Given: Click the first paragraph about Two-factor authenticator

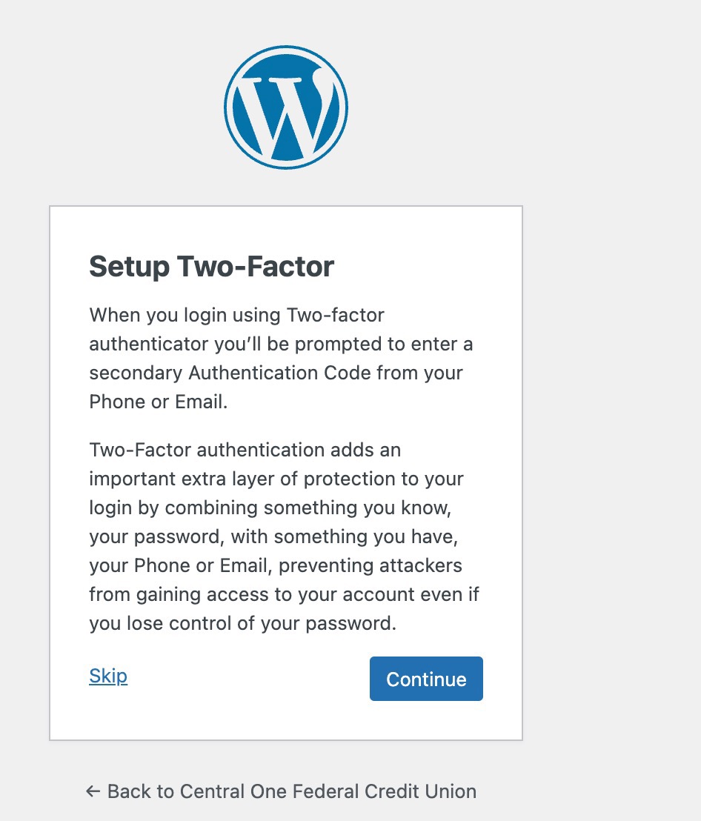Looking at the screenshot, I should coord(281,358).
